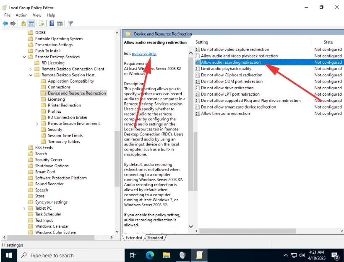Click the Forward arrow toolbar icon
This screenshot has width=344, height=262.
click(13, 23)
